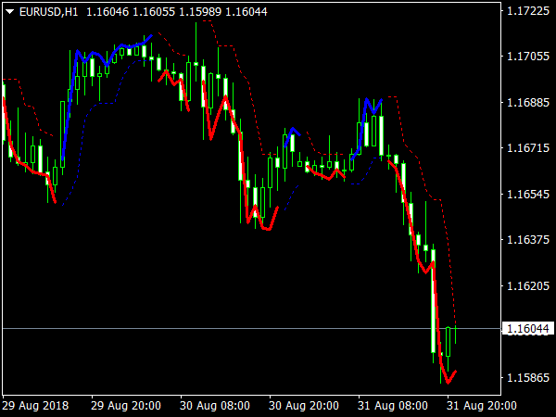Select the 29 Aug 20:00 time label

126,405
